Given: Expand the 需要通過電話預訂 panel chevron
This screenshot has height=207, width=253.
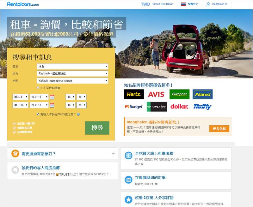Looking at the screenshot, I should click(114, 154).
